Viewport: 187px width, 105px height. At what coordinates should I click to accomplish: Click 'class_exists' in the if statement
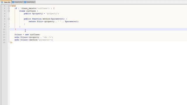tap(29, 8)
